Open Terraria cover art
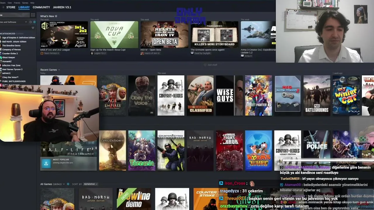 click(142, 150)
